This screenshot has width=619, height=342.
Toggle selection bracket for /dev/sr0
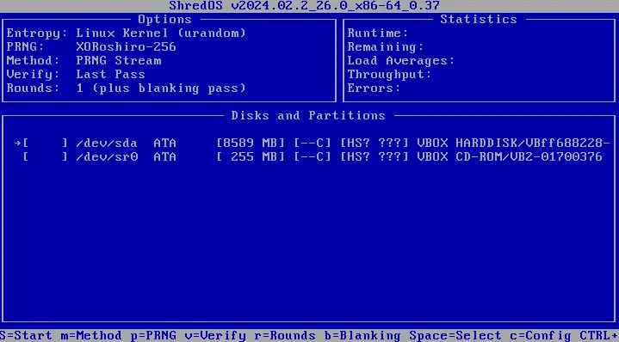46,156
